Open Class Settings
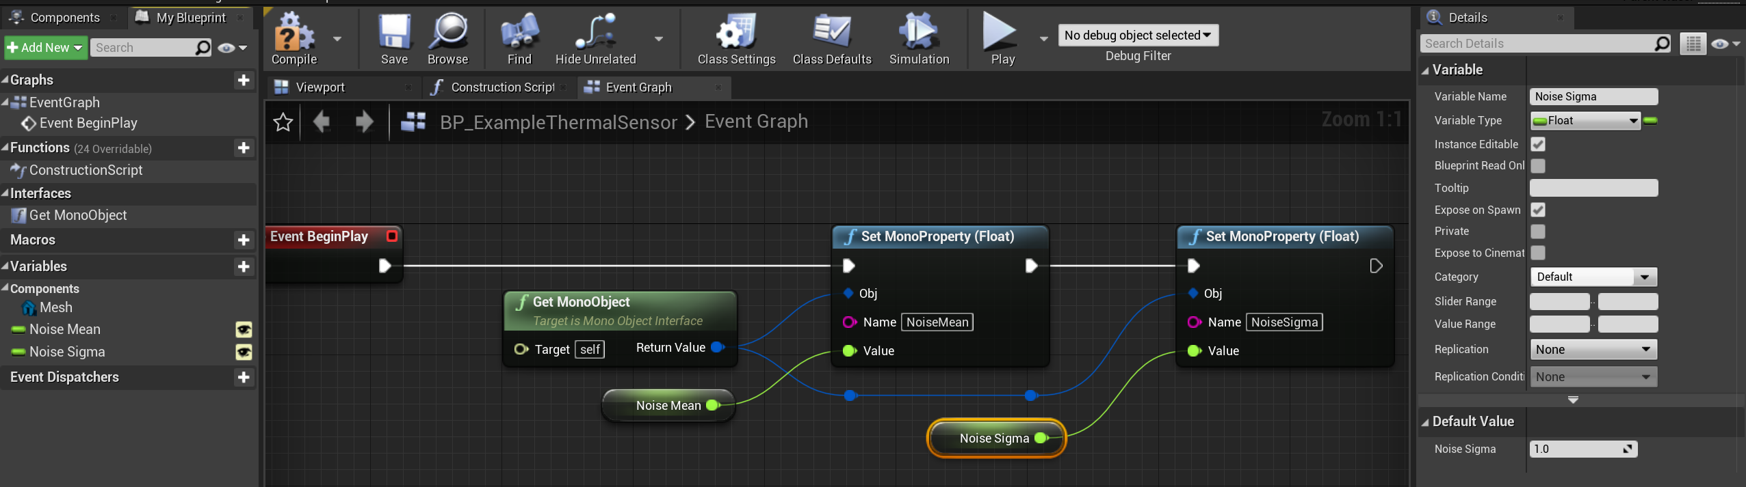This screenshot has width=1746, height=487. tap(737, 39)
